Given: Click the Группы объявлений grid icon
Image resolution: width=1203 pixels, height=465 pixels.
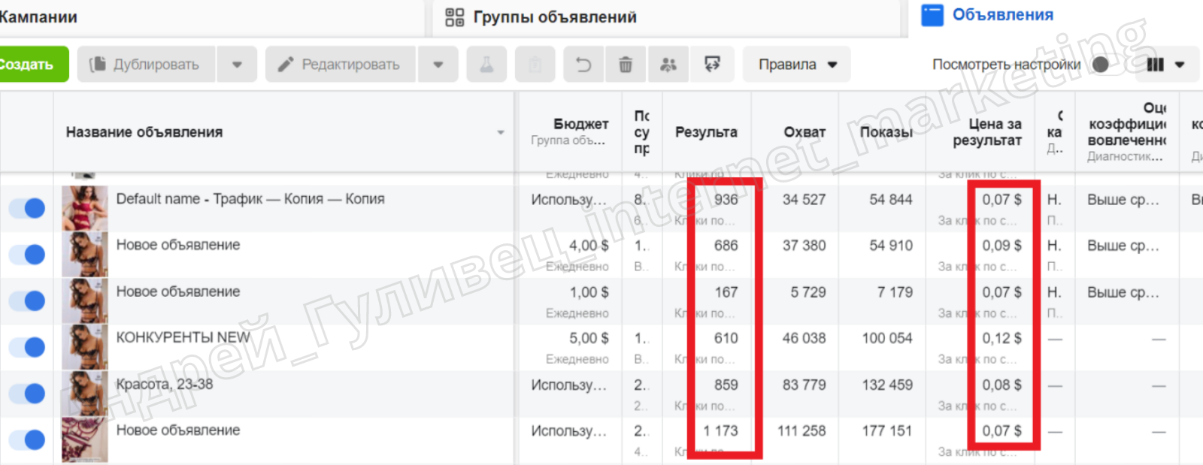Looking at the screenshot, I should [454, 17].
